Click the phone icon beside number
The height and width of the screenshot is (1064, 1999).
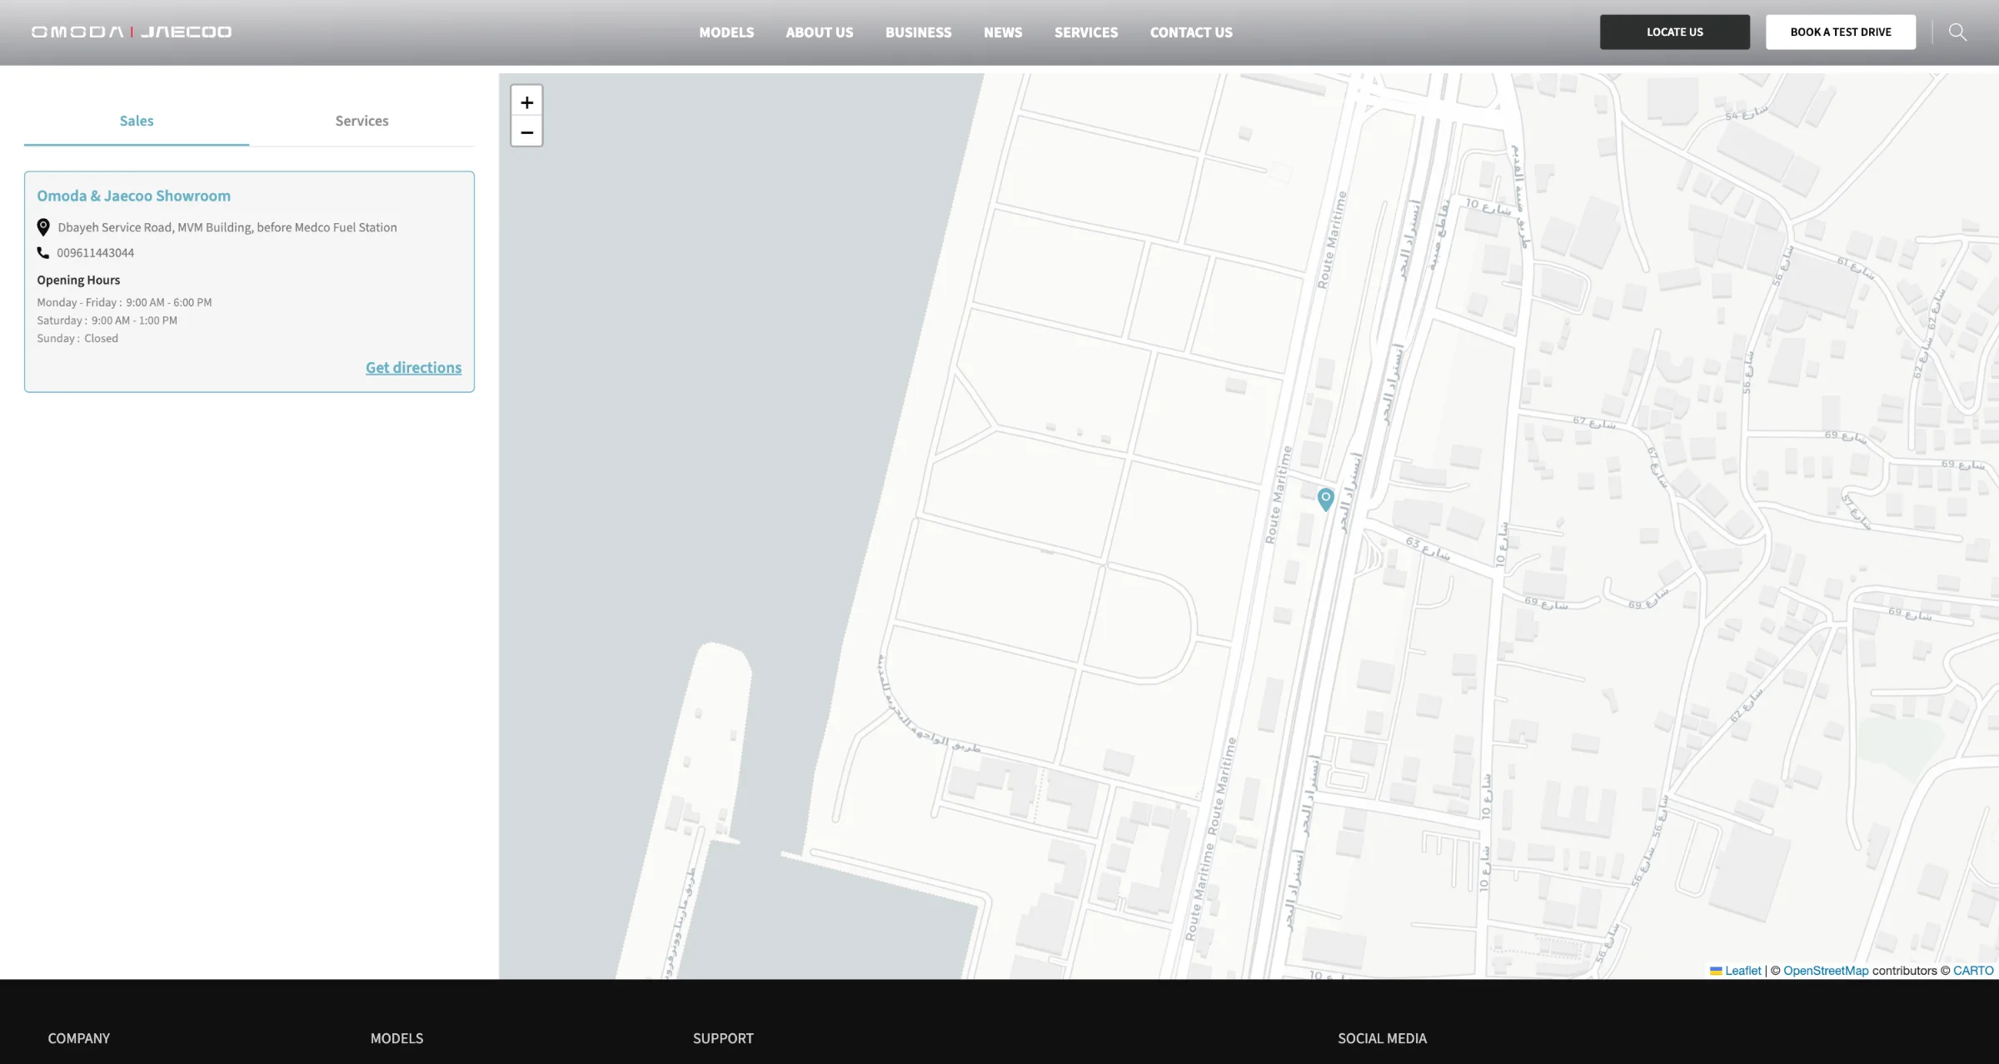click(x=43, y=253)
